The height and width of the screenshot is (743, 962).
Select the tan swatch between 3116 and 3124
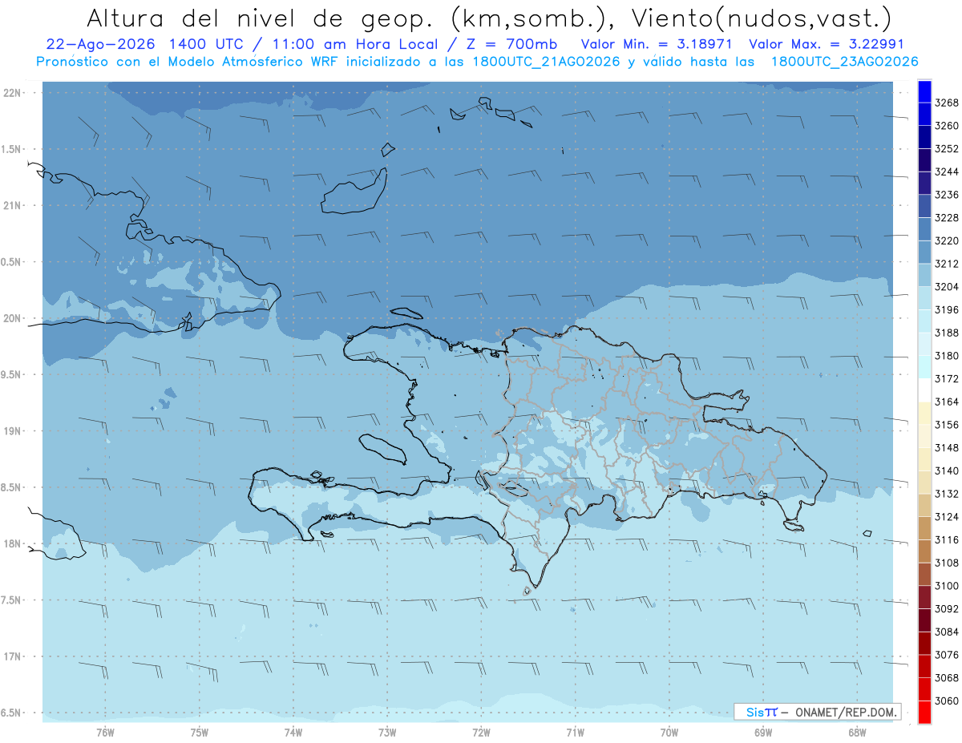[924, 528]
